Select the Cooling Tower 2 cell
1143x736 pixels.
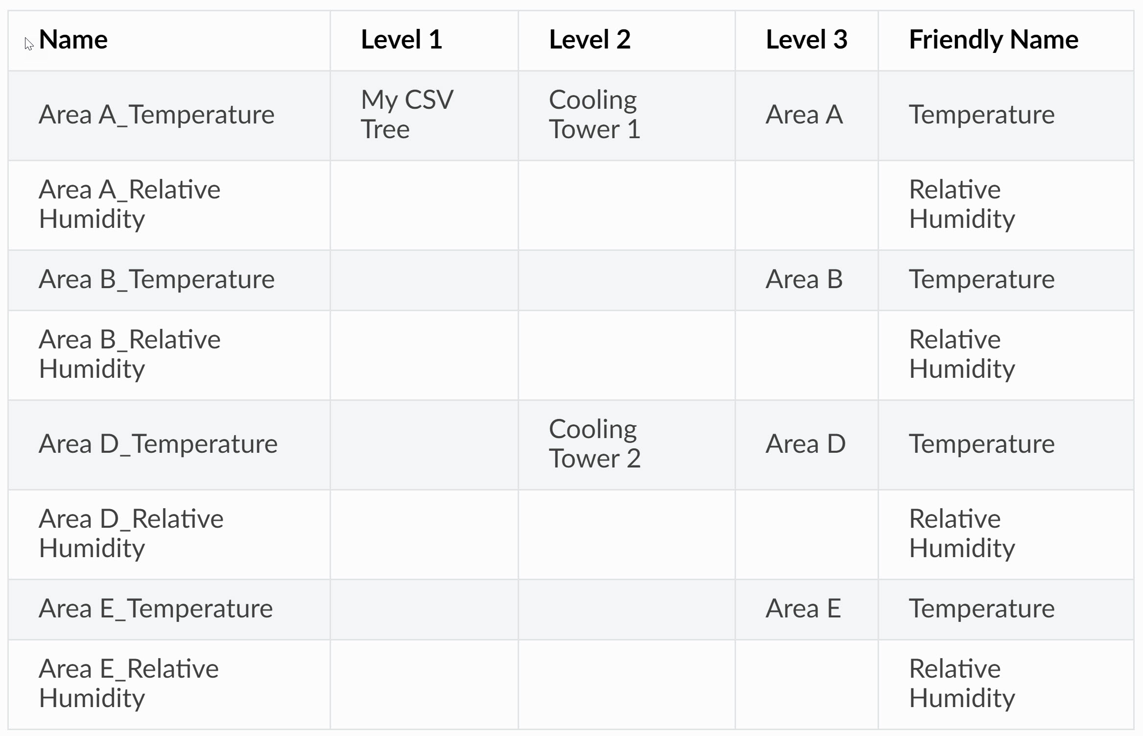627,445
